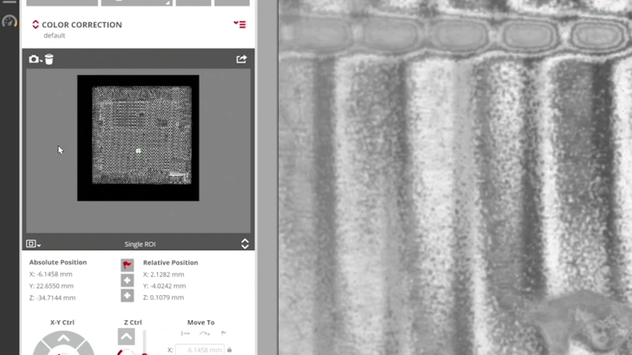Select the Move To absolute arrow icon
This screenshot has width=632, height=355.
[x=186, y=333]
